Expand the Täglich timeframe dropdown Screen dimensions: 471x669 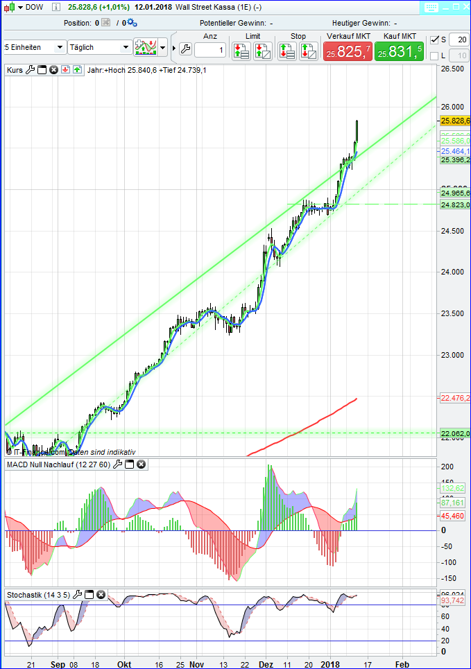tap(126, 48)
